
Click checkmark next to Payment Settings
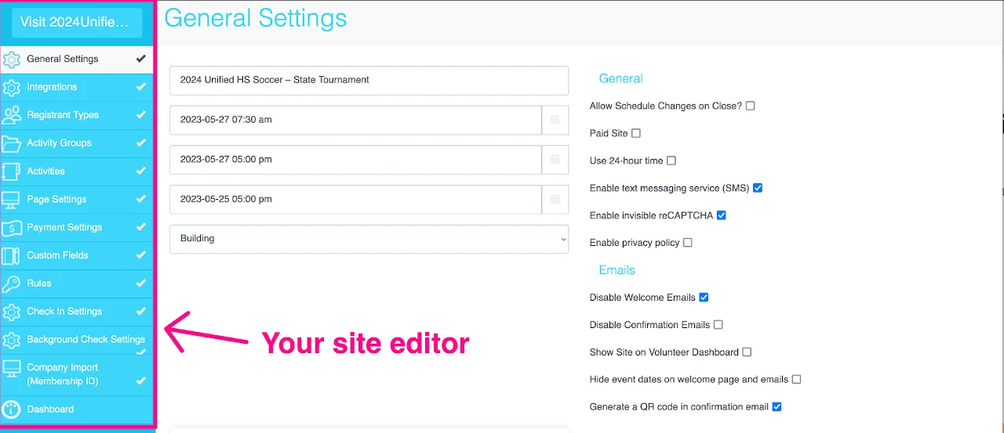141,227
